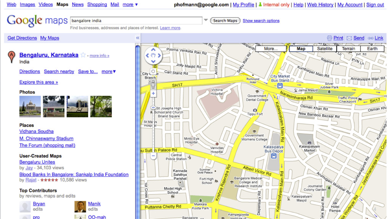Open M. Chinnaswamy Stadium link

tap(46, 138)
